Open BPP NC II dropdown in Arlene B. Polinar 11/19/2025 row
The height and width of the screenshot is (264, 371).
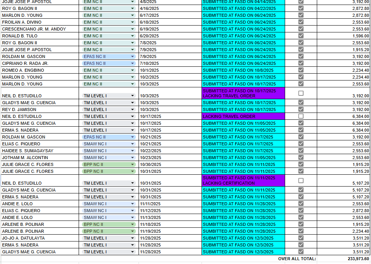[x=132, y=231]
